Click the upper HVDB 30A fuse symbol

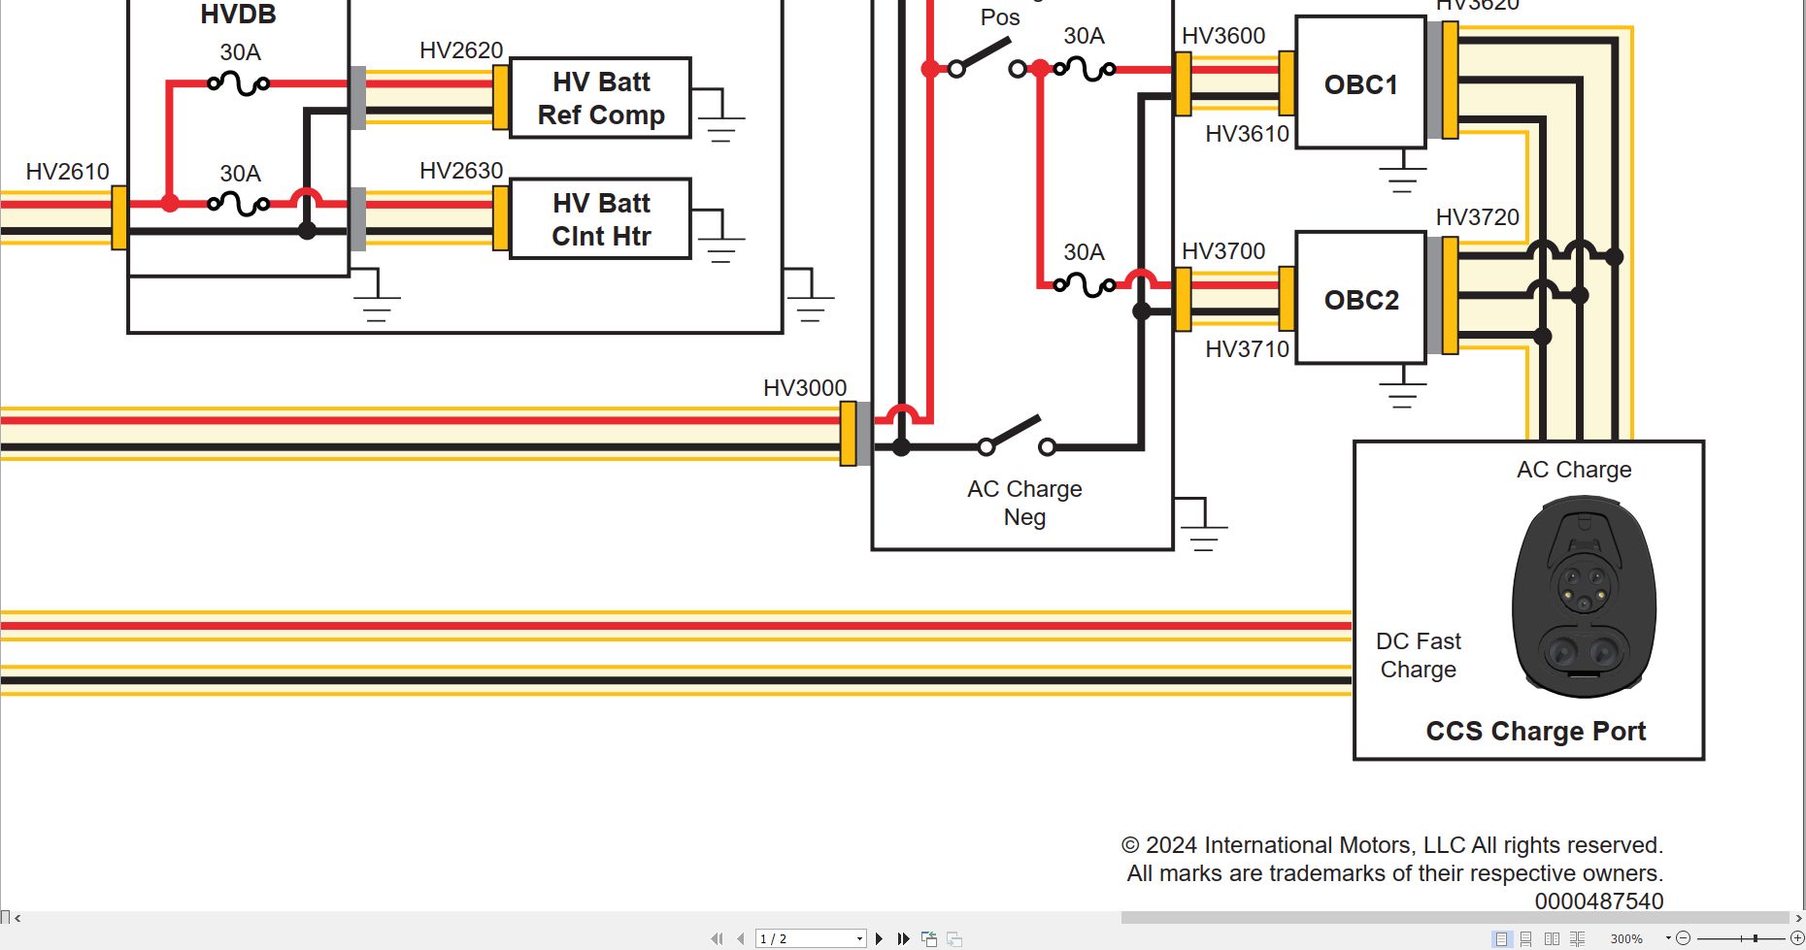[239, 83]
